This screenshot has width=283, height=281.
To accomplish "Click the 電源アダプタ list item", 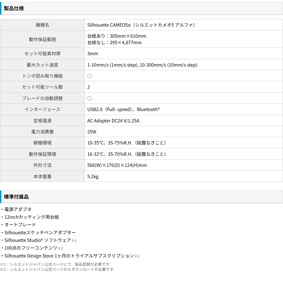I will tap(18, 209).
